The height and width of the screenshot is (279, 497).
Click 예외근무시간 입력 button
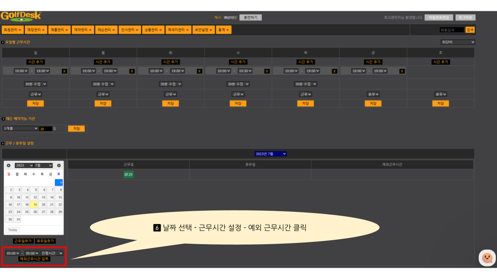tap(34, 259)
